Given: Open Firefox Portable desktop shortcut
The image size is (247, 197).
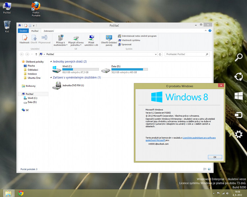Looking at the screenshot, I should click(x=36, y=9).
